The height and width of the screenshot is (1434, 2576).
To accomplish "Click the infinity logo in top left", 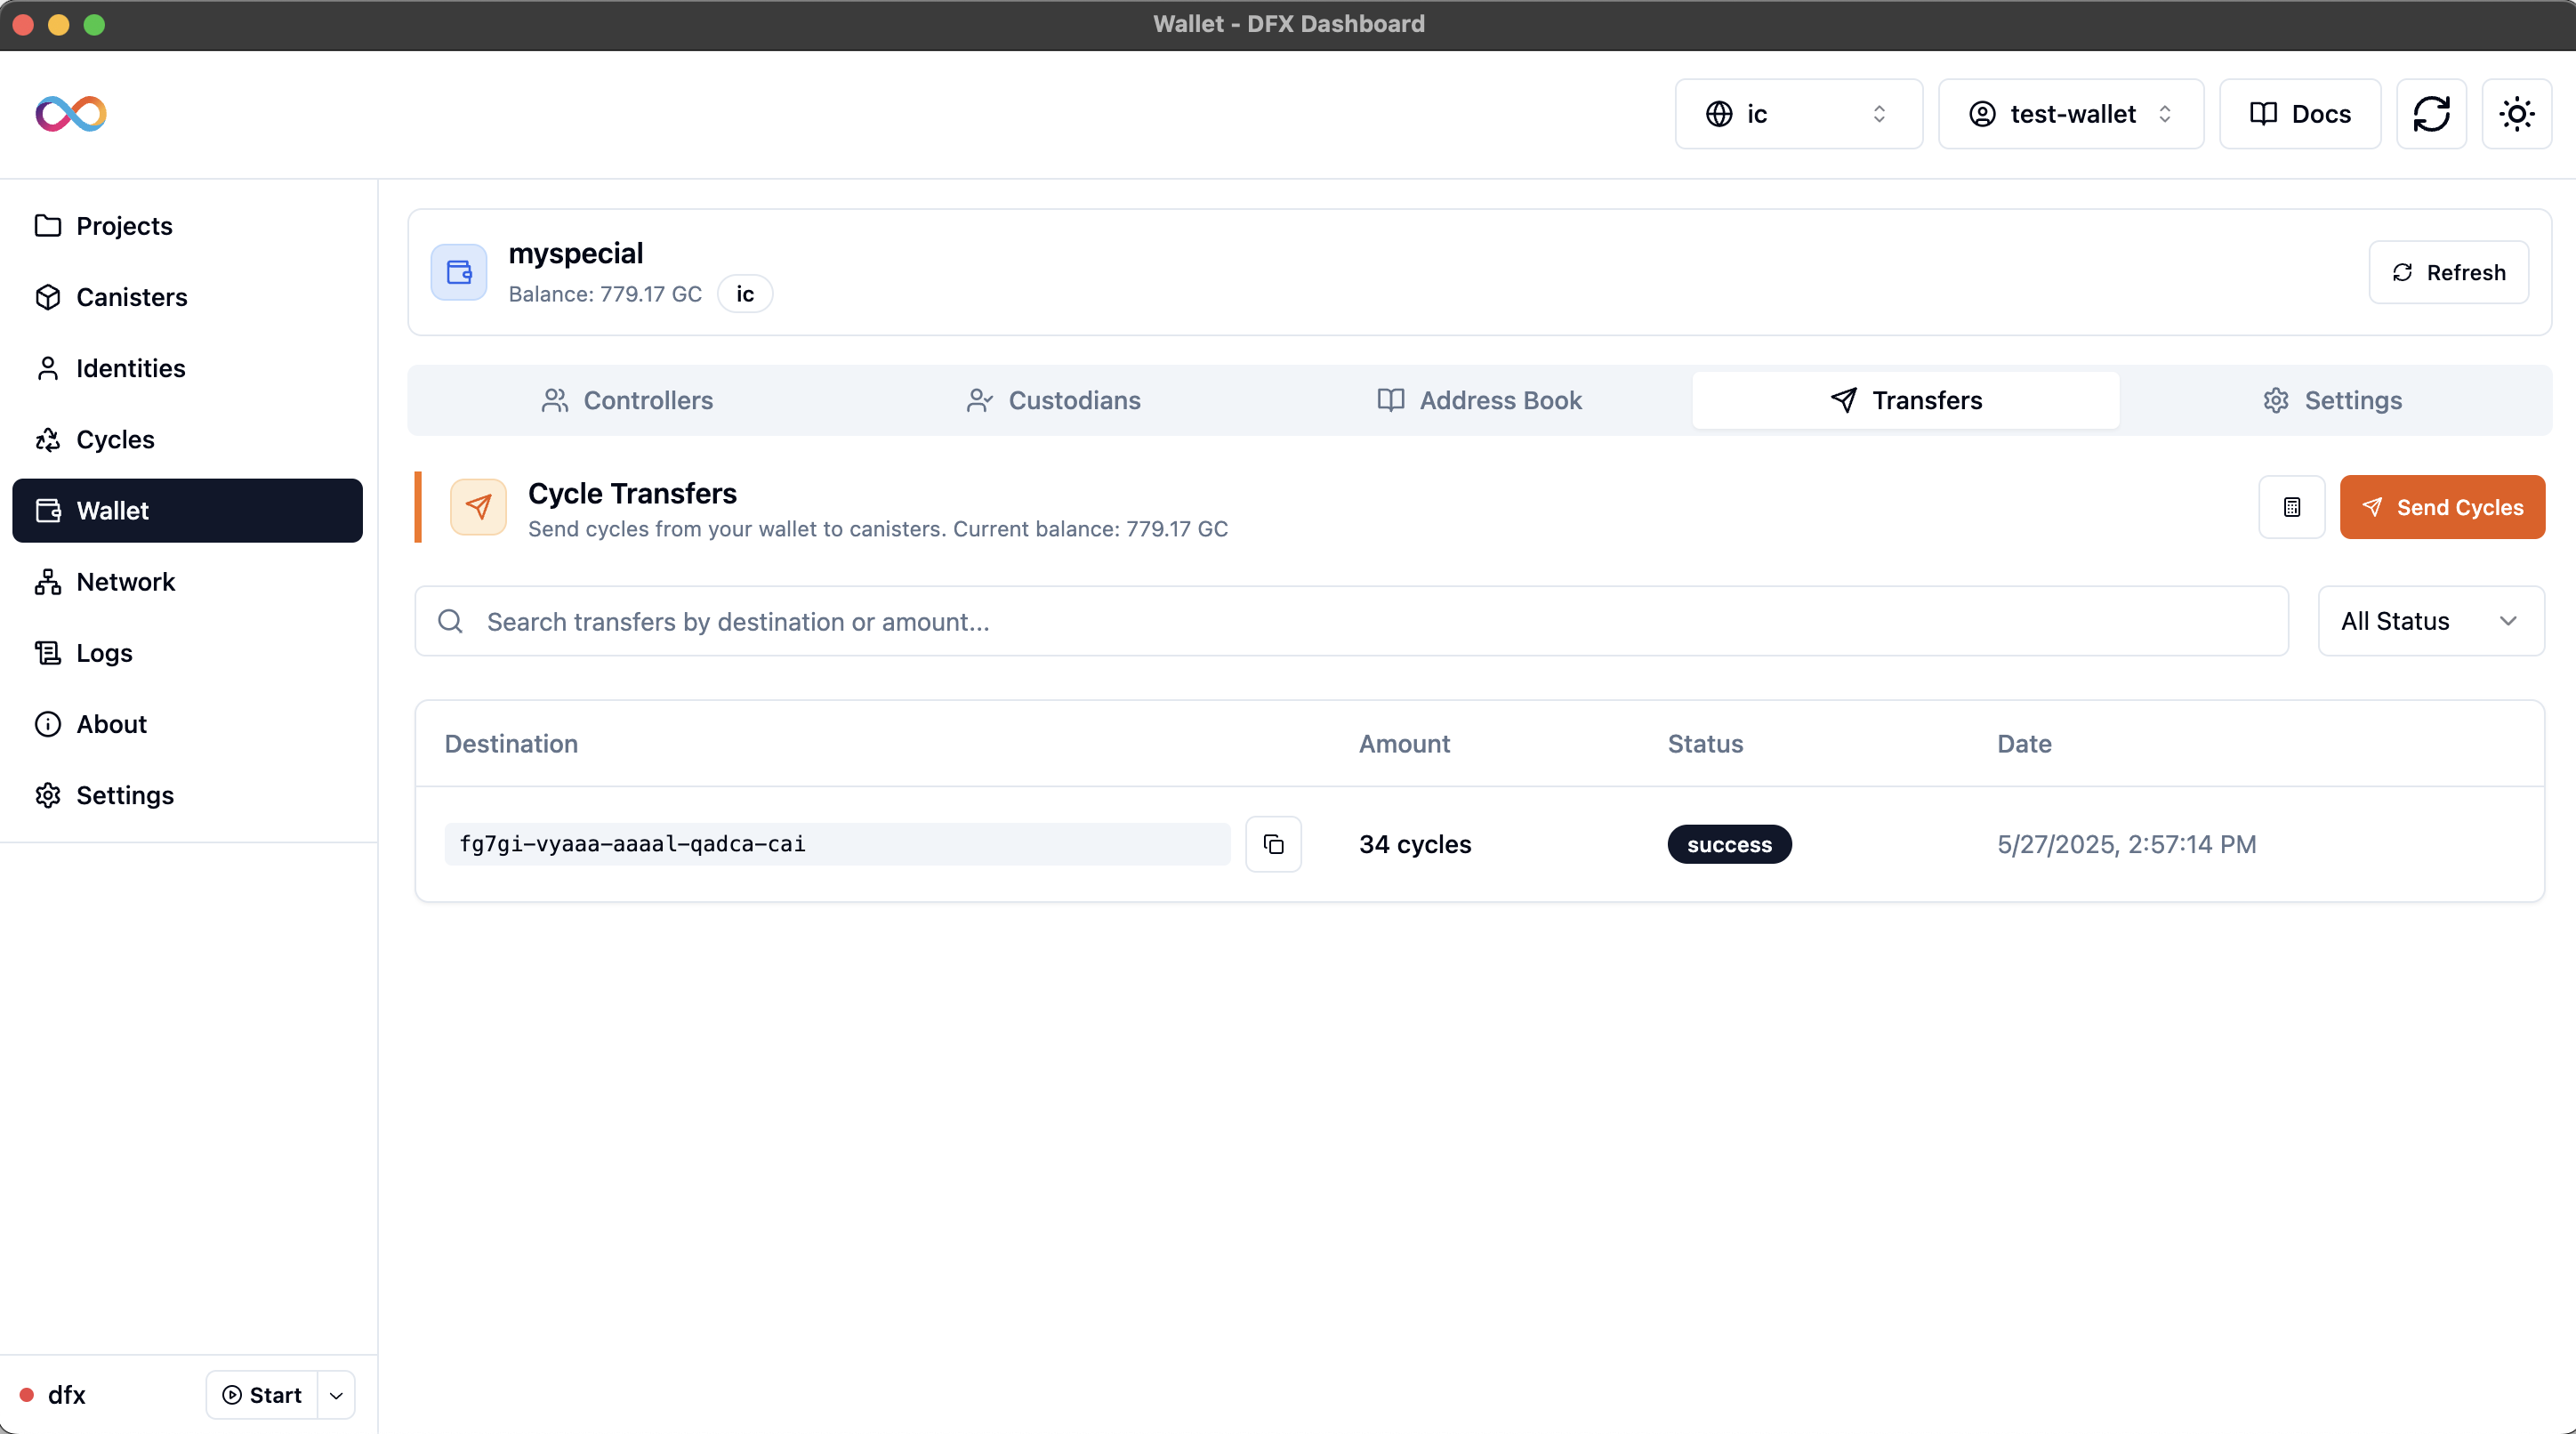I will click(x=70, y=114).
